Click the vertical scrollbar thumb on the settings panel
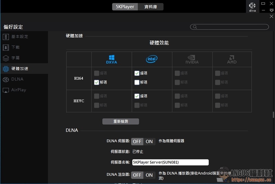 click(274, 115)
